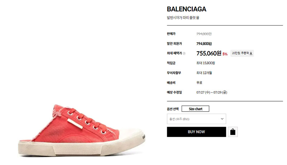Click the 최대 12개월 interest-free installment text
The width and height of the screenshot is (287, 165).
(x=204, y=73)
